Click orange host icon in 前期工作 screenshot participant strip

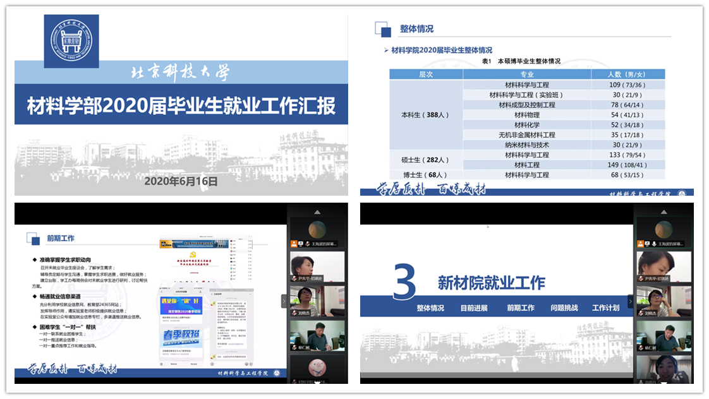click(294, 244)
